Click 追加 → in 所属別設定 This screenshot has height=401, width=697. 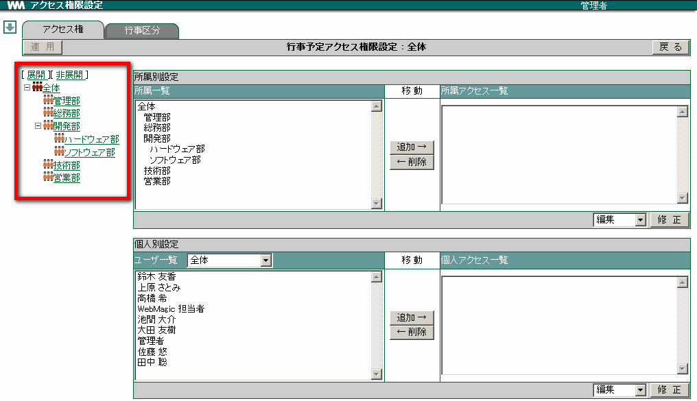[x=412, y=147]
